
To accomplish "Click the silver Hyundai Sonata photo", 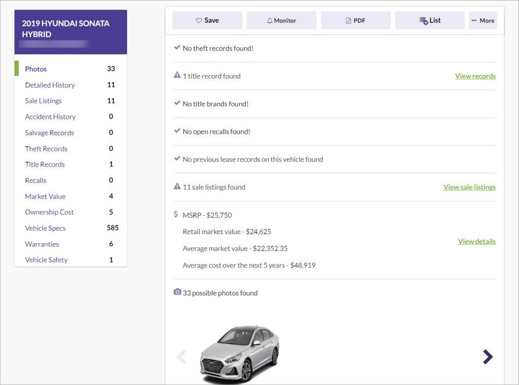I will [x=240, y=354].
